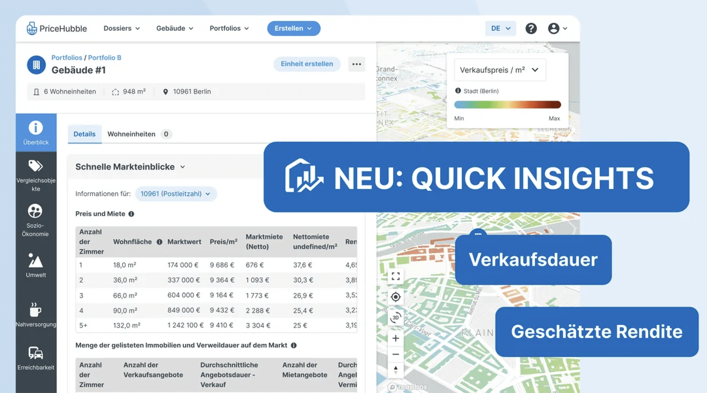Viewport: 707px width, 393px height.
Task: Open the 10961 (Postleitzahl) selector
Action: coord(176,194)
